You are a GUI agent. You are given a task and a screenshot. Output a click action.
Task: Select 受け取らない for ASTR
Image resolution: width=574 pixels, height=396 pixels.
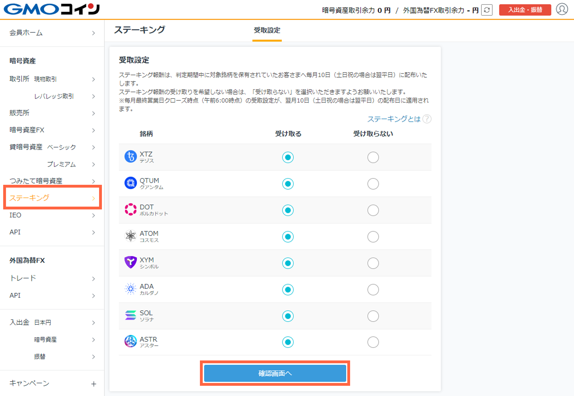(373, 342)
